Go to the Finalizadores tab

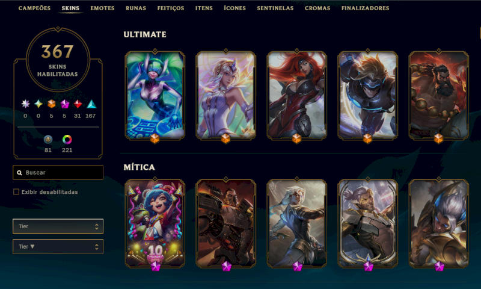point(365,8)
